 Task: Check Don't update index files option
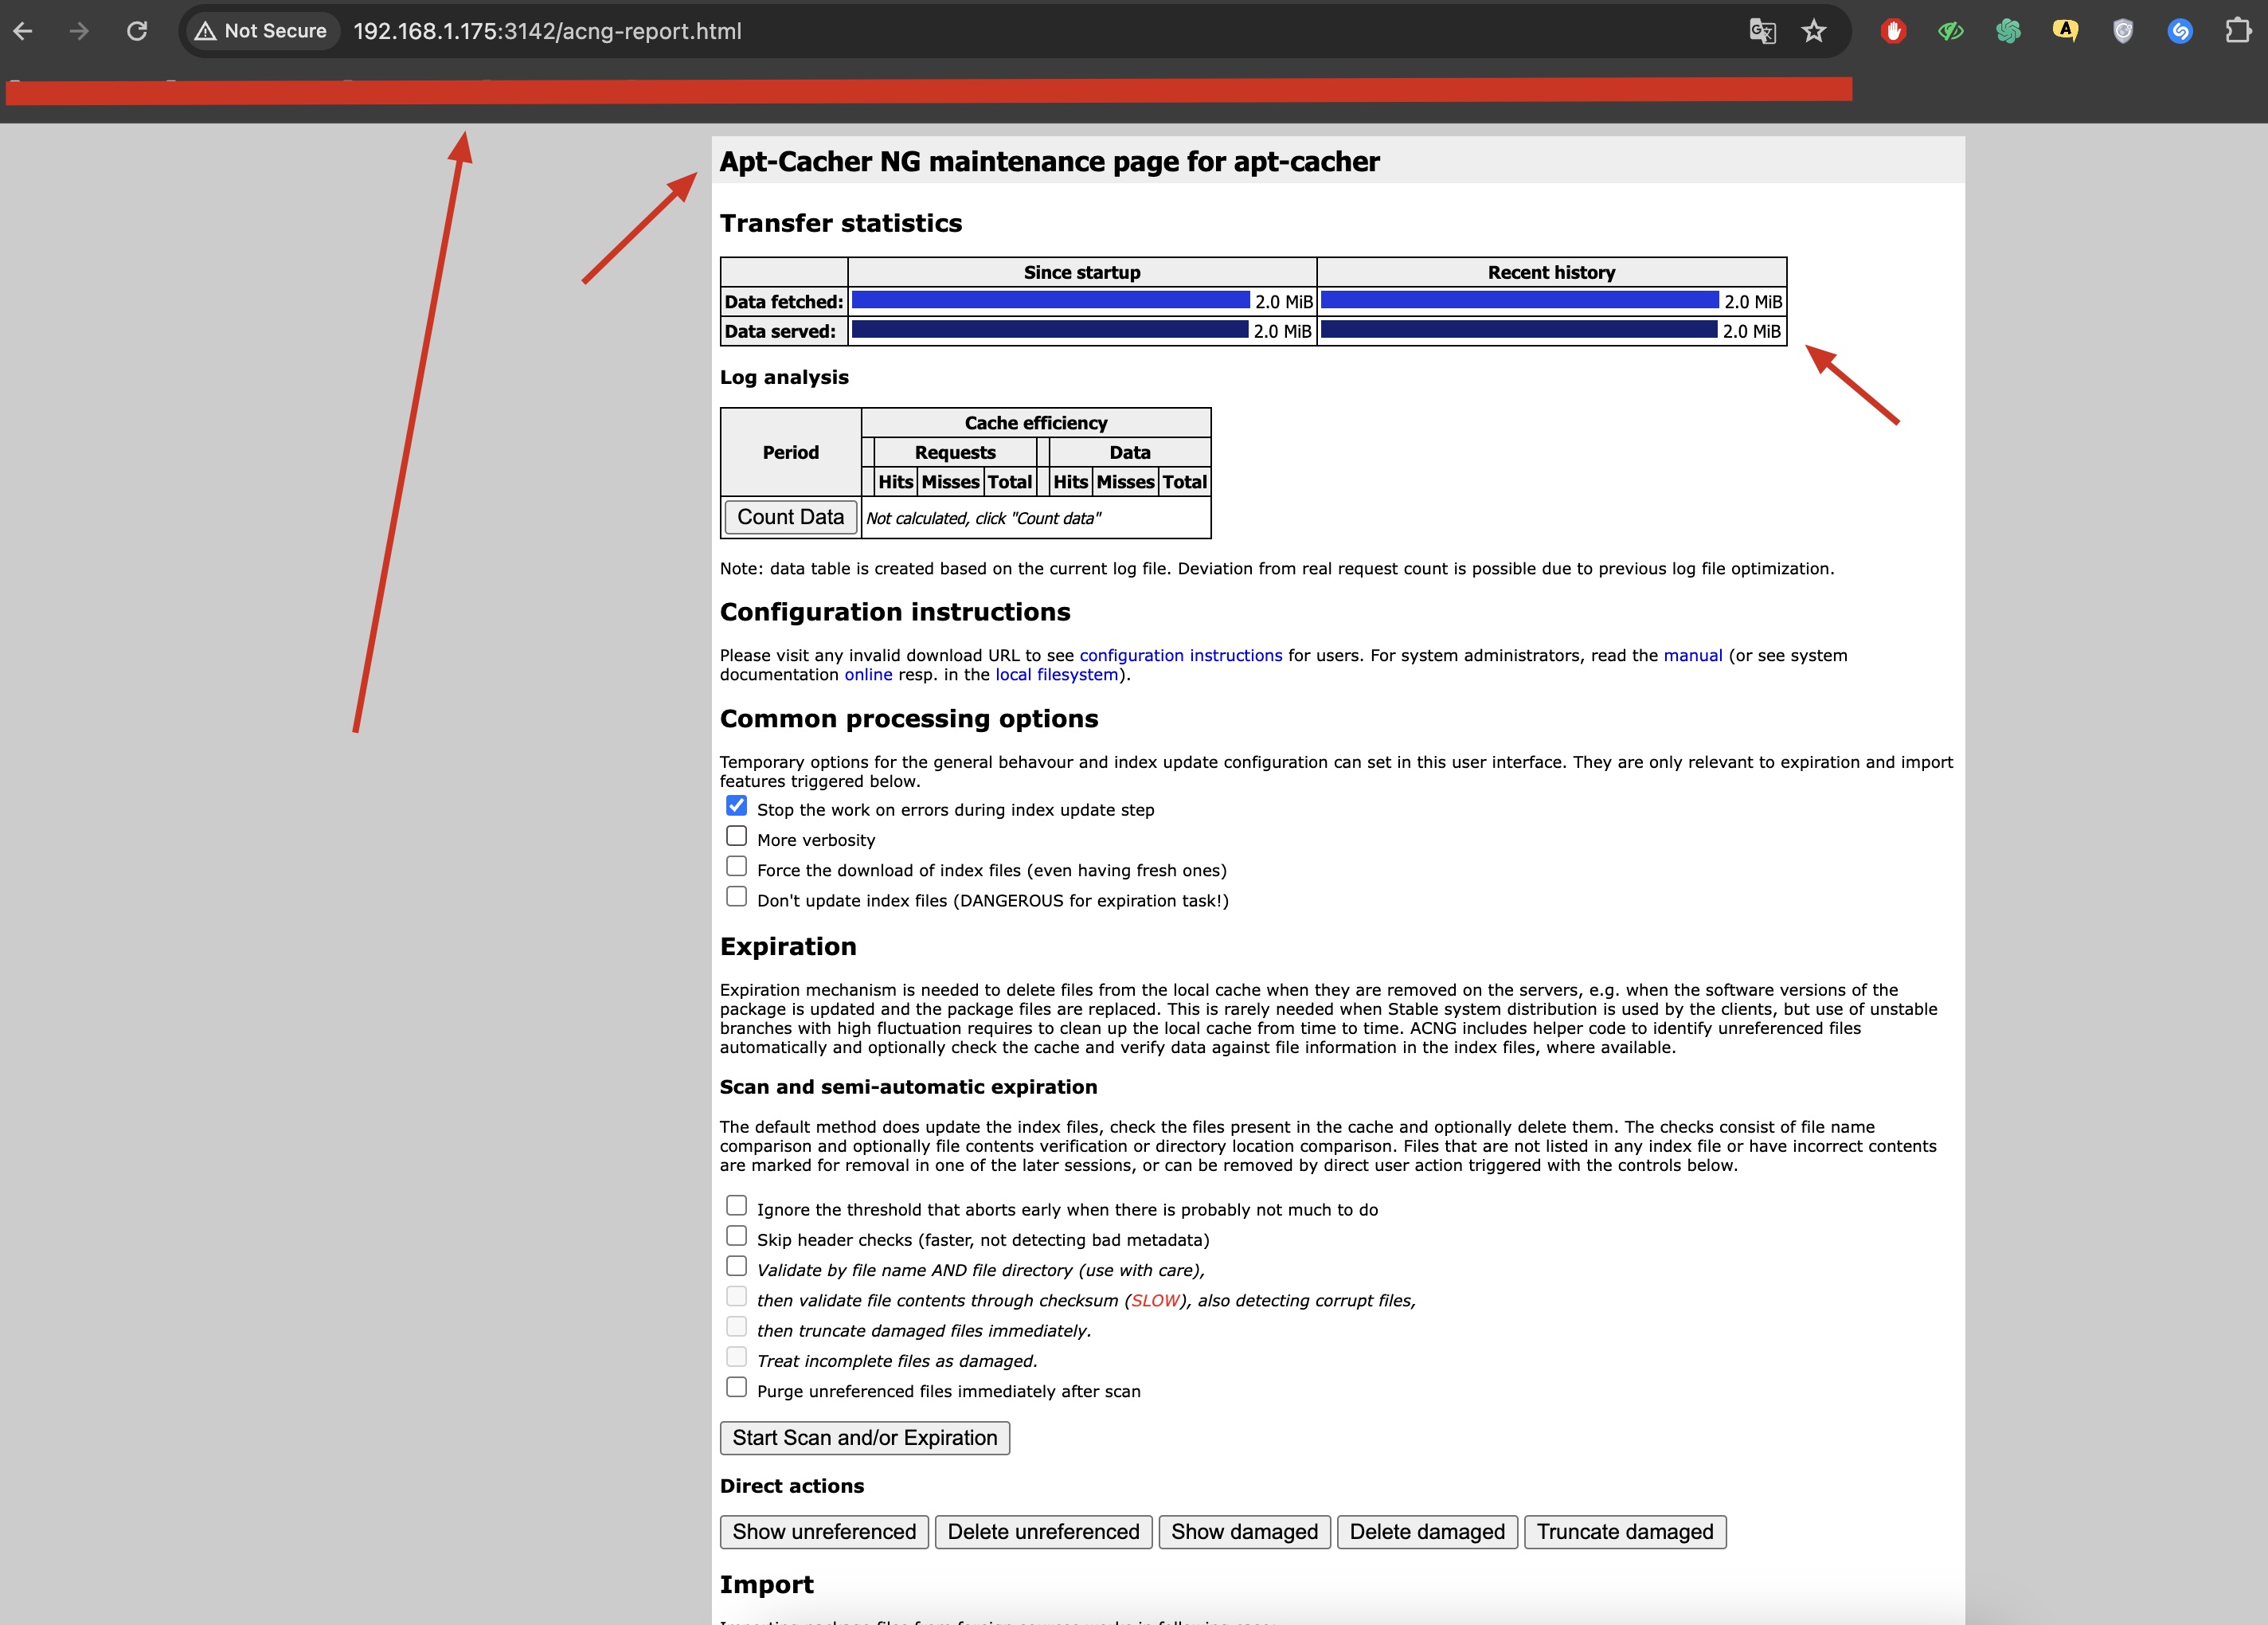point(736,896)
